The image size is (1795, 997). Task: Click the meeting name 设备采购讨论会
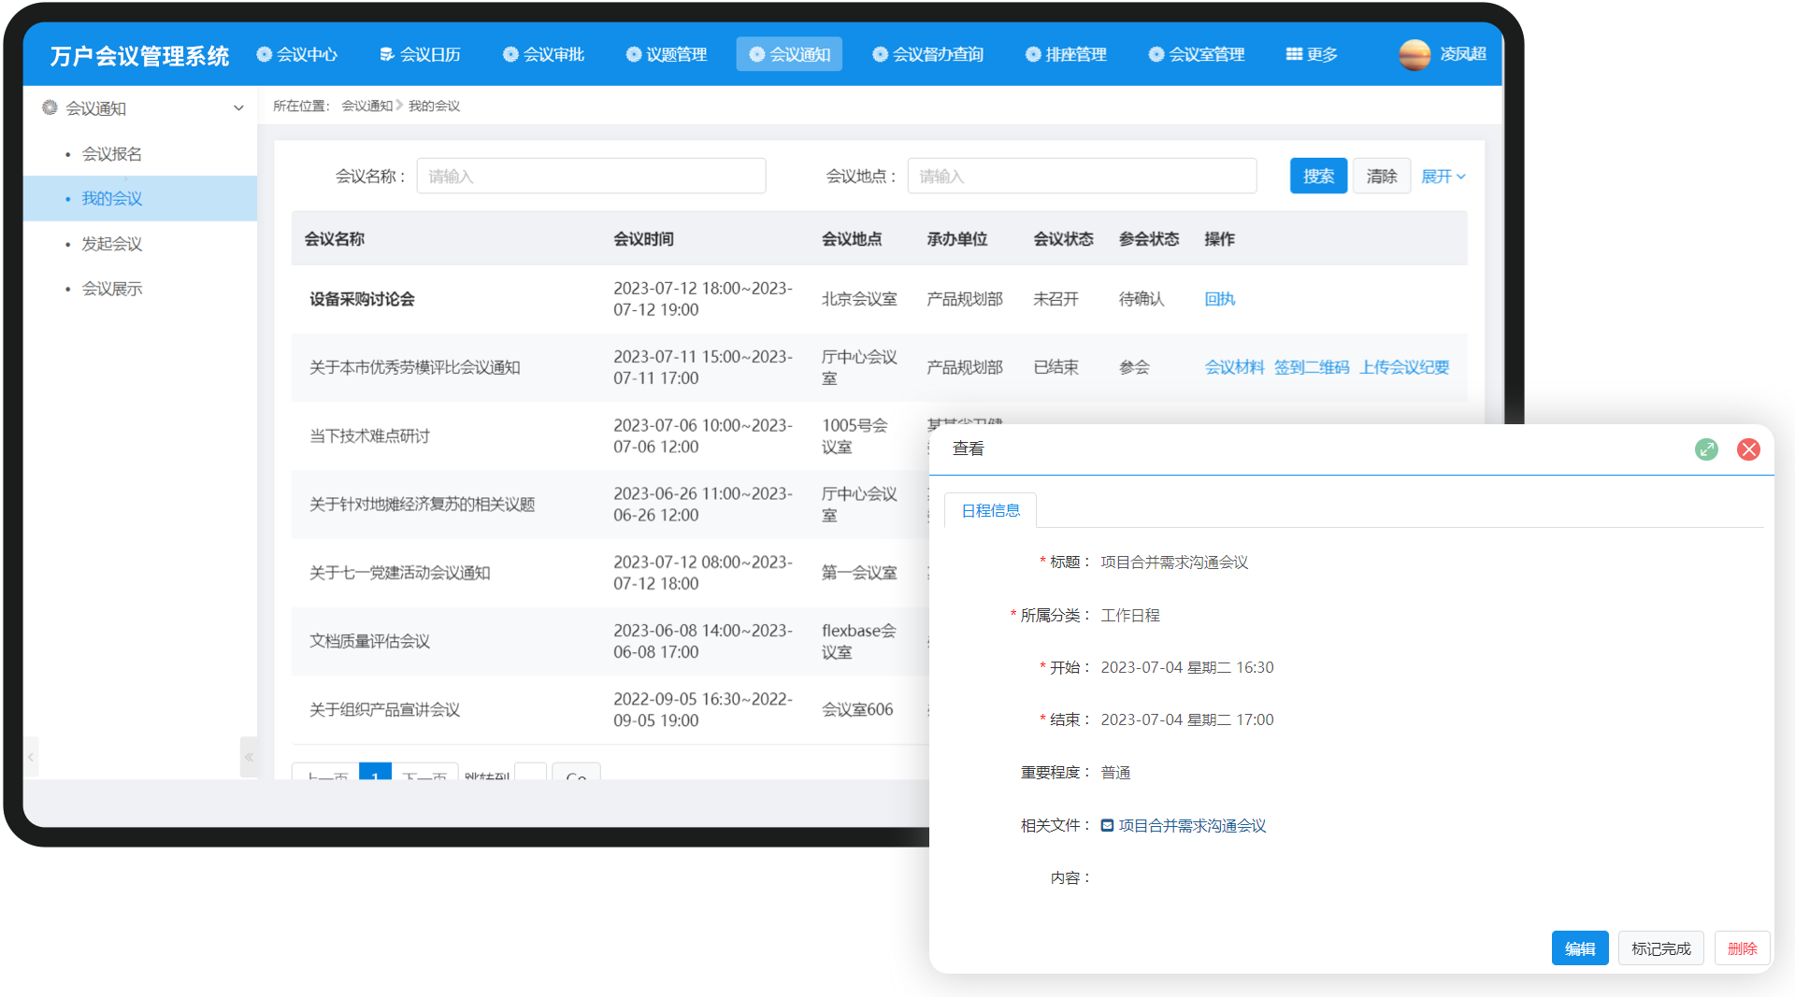pos(362,299)
